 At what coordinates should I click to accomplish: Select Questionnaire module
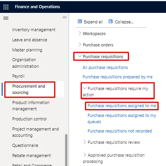(x=25, y=145)
